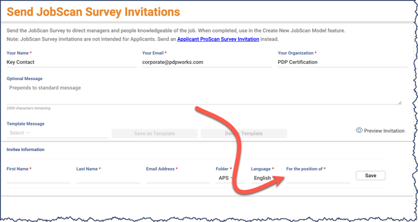Open the Language dropdown showing English
Screen dimensions: 418x222
tap(266, 178)
